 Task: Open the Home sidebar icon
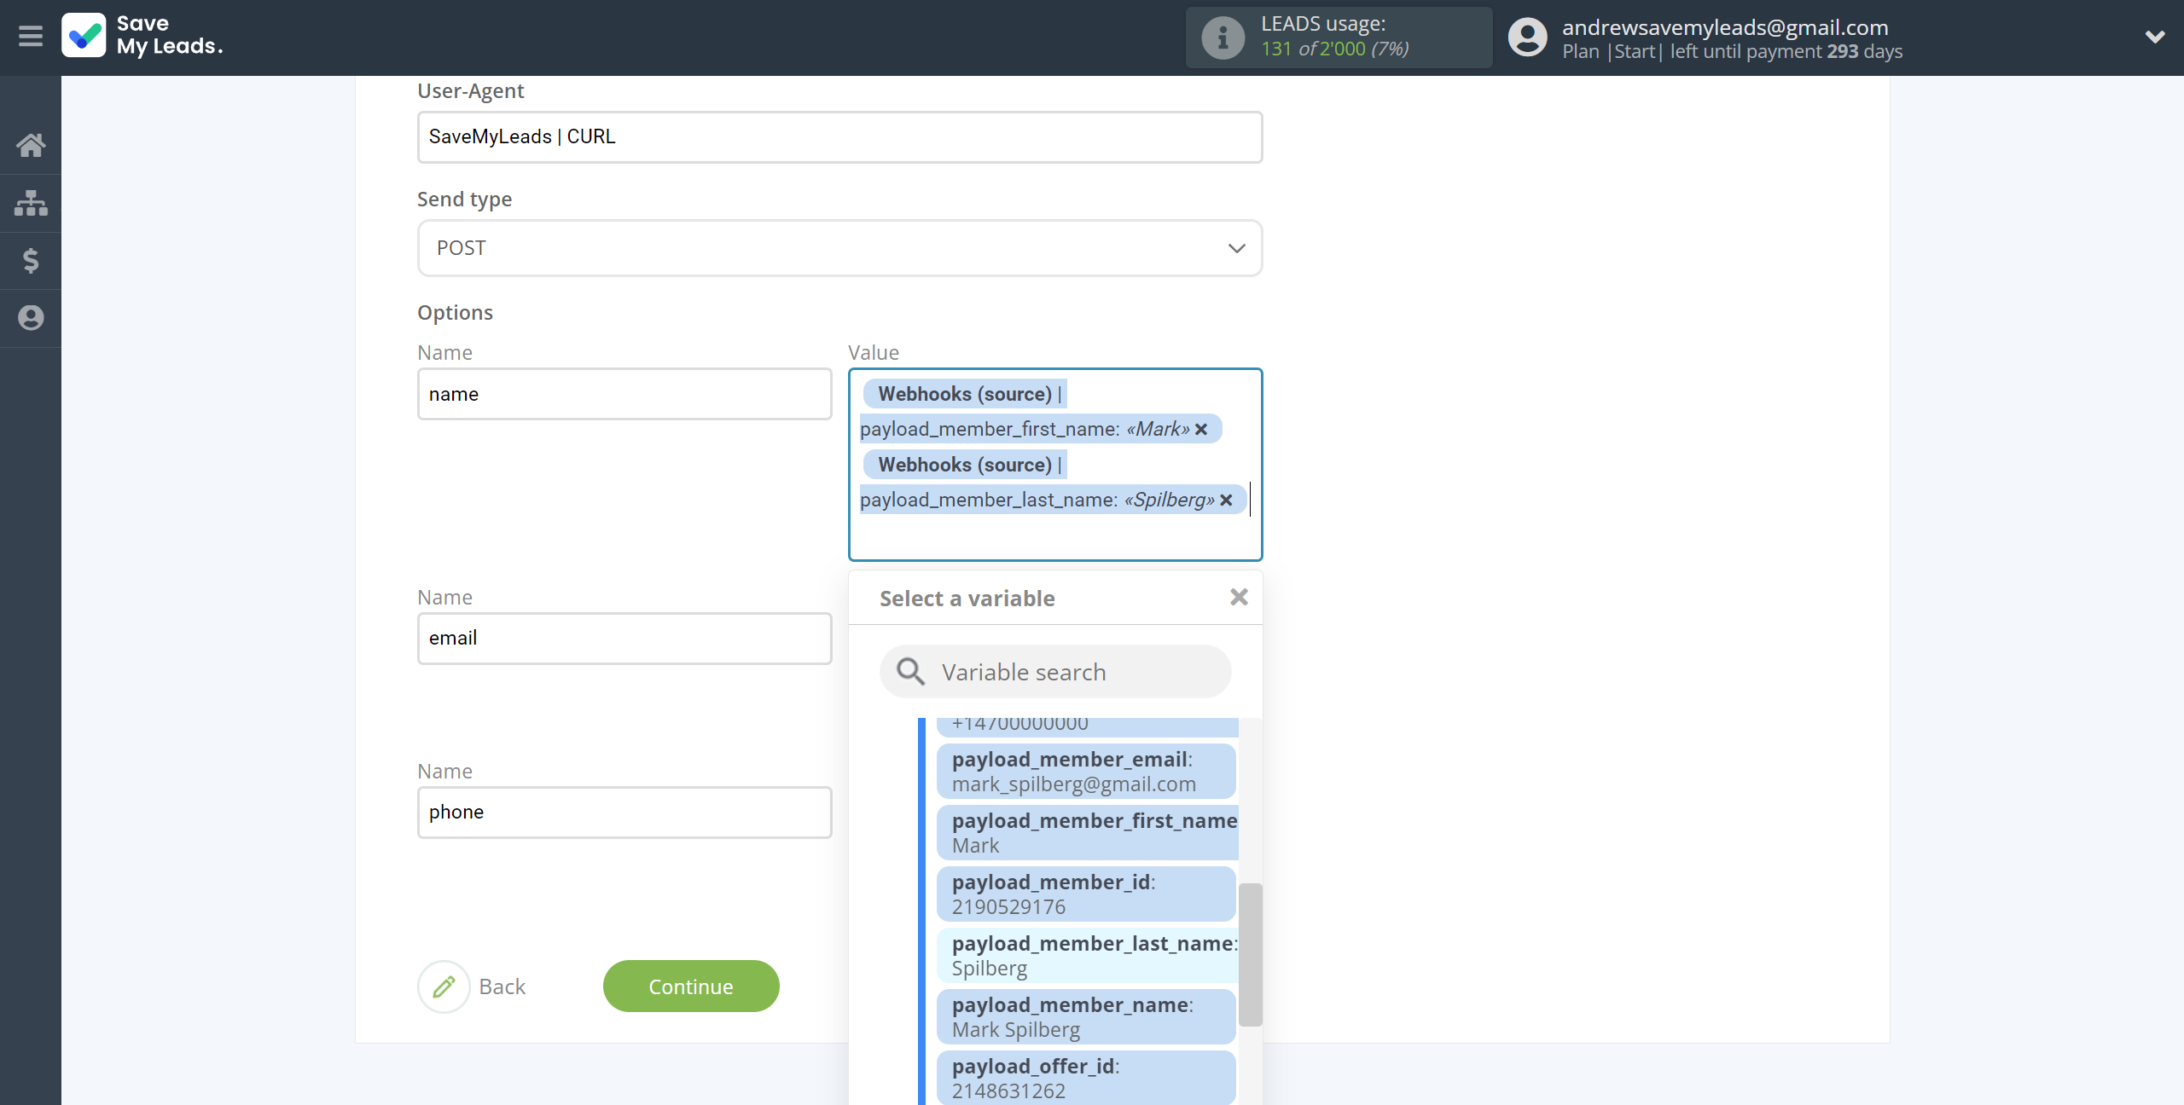31,145
